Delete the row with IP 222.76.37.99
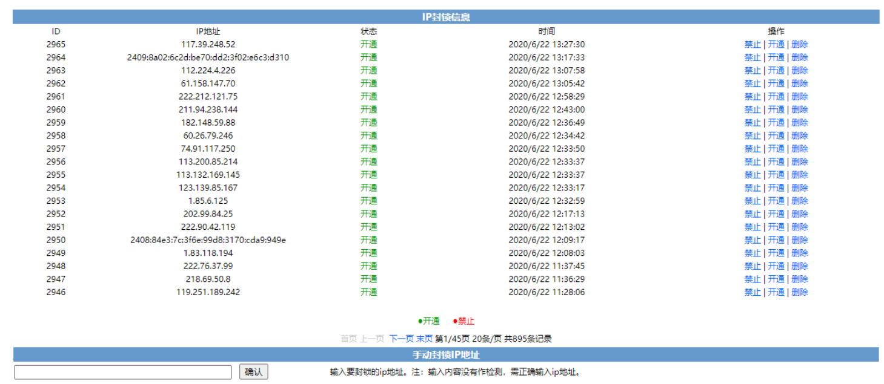Image resolution: width=884 pixels, height=384 pixels. 799,266
